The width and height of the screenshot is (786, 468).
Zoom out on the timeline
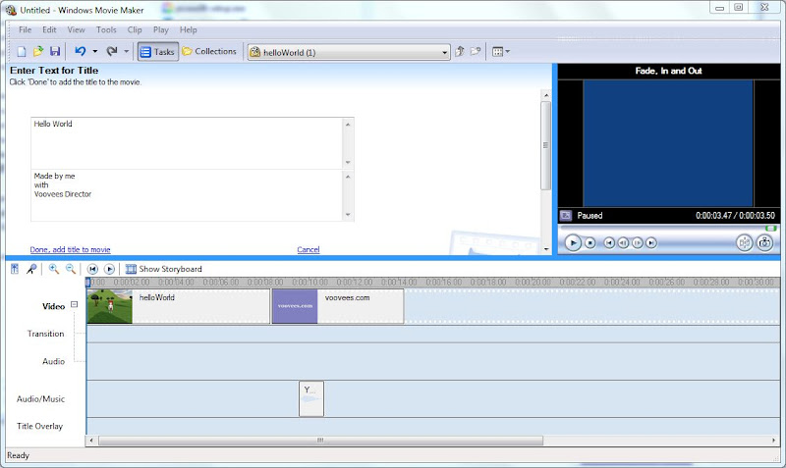coord(71,269)
